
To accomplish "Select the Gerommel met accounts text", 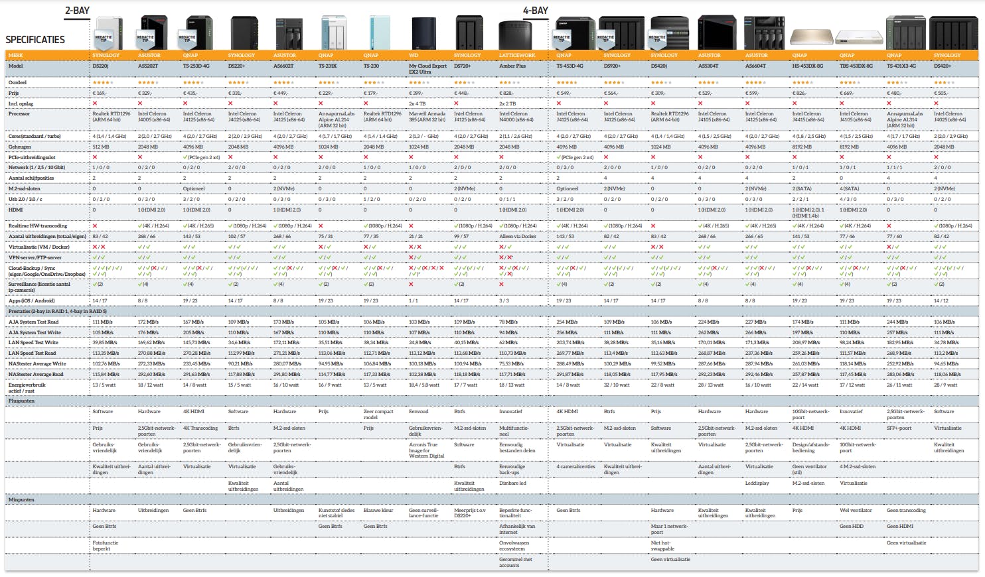I will (x=516, y=562).
